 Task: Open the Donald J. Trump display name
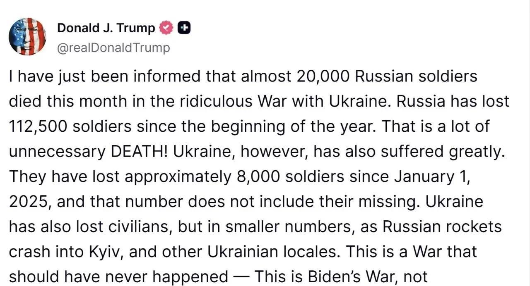coord(106,28)
